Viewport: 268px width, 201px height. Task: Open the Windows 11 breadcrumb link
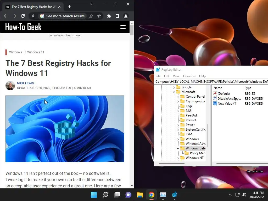pos(36,52)
